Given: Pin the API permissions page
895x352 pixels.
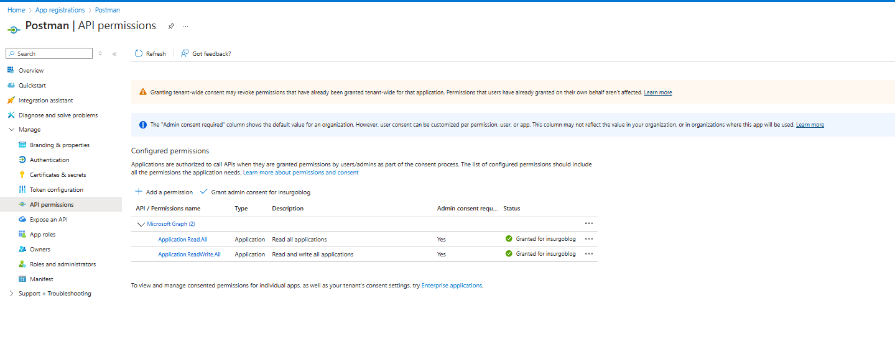Looking at the screenshot, I should (x=171, y=26).
